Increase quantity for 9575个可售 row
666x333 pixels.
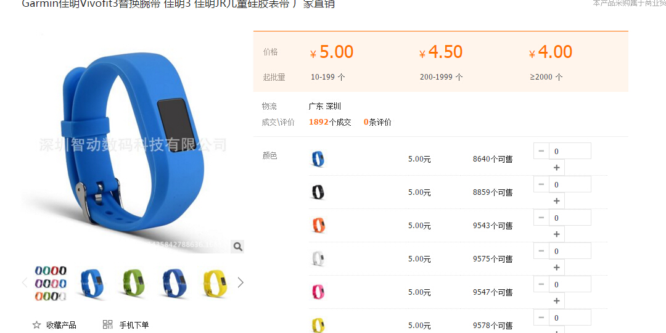click(557, 267)
